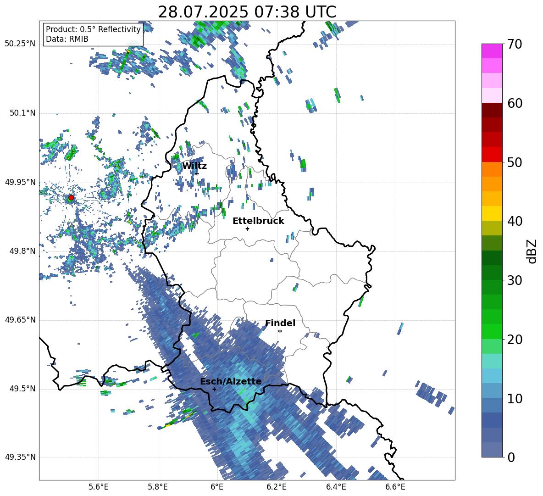
Task: Click the title 28.07.2025 07:38 UTC
Action: tap(247, 12)
